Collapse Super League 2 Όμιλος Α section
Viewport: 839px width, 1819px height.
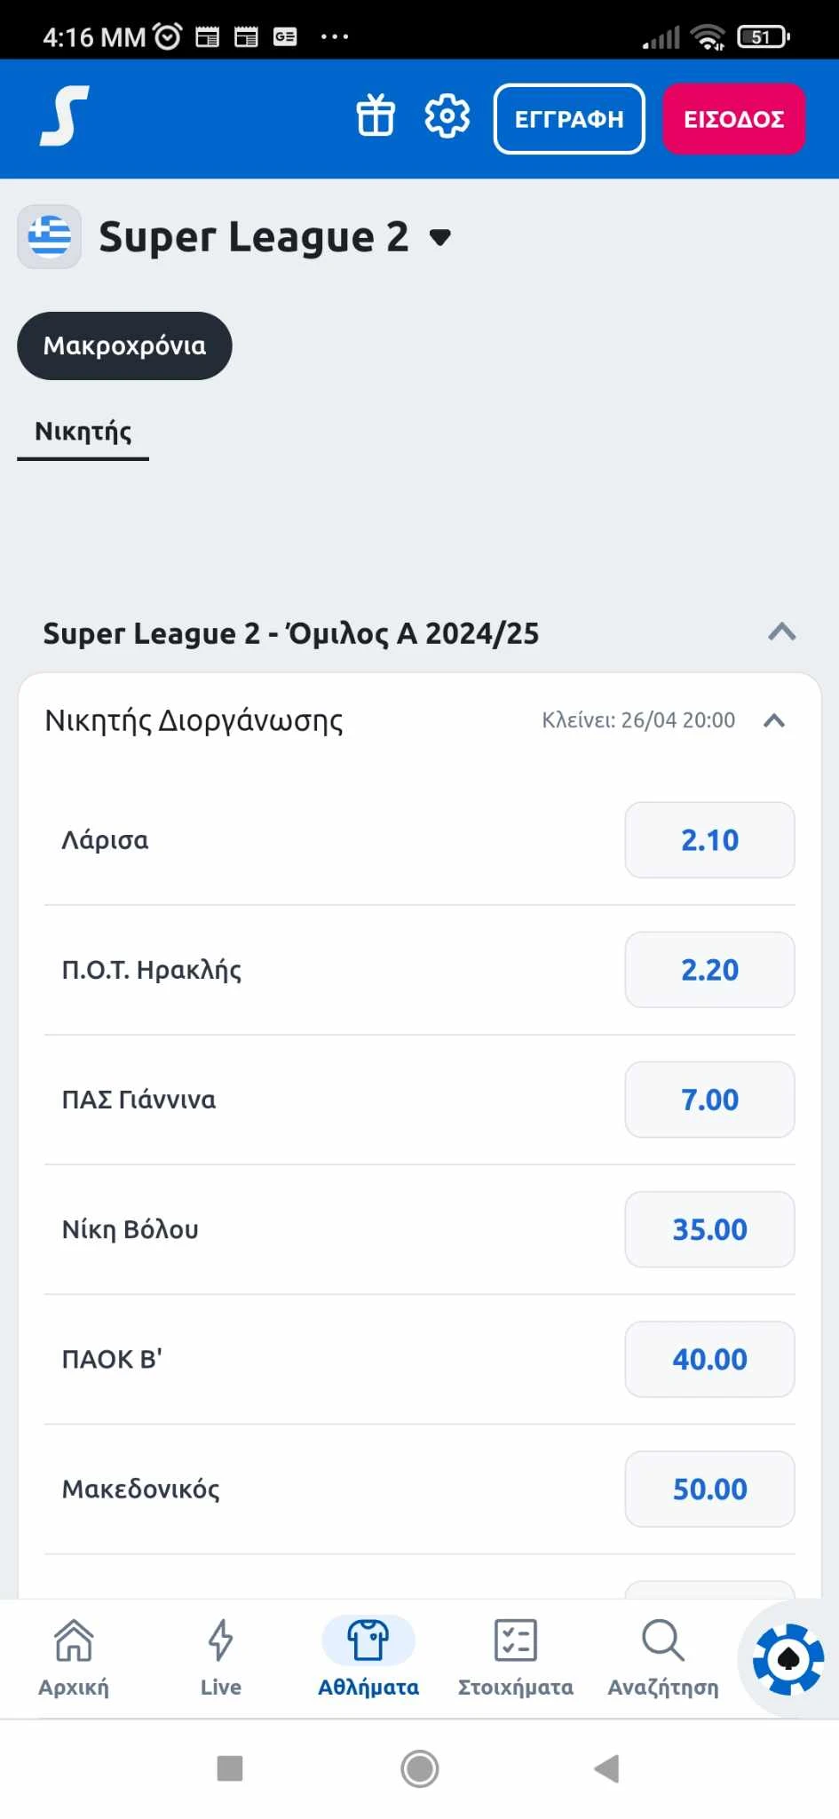pos(781,632)
